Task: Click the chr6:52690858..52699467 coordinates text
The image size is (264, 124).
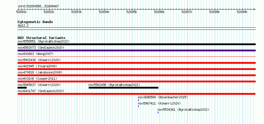Action: (x=38, y=6)
